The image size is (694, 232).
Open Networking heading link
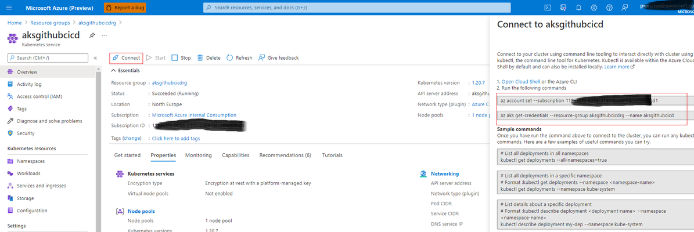click(445, 173)
